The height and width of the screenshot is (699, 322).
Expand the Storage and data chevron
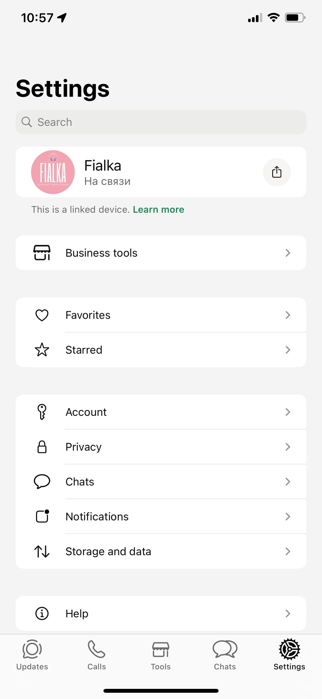288,551
